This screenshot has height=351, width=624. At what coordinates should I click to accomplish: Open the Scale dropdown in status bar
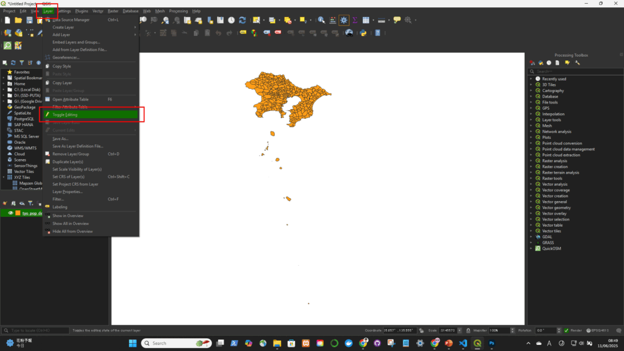point(461,330)
